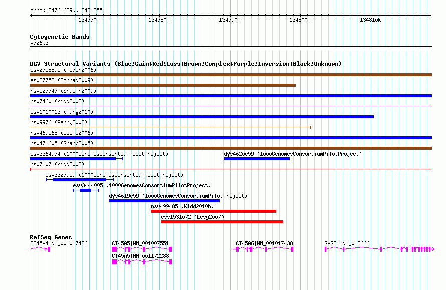Click the nsv7107 (Kidd2008) thin red line
Screen dimensions: 446x290
click(x=231, y=169)
